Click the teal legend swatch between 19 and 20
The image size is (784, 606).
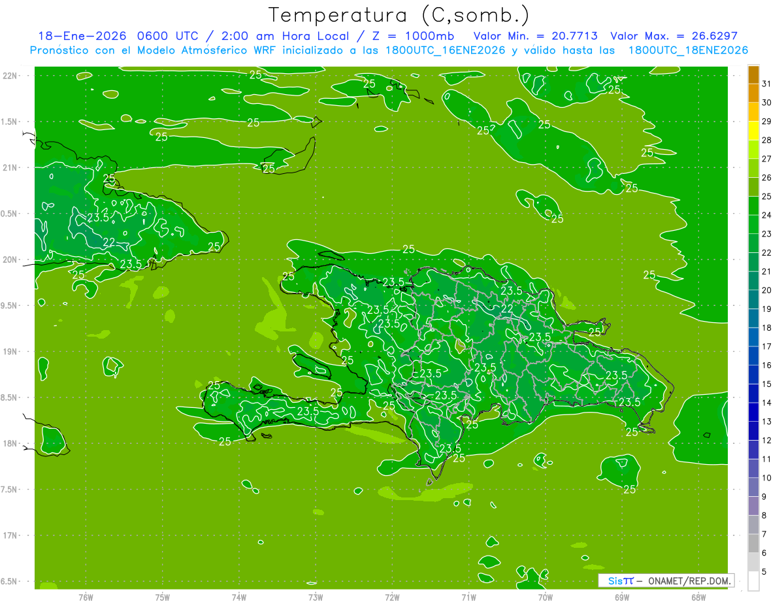click(754, 299)
